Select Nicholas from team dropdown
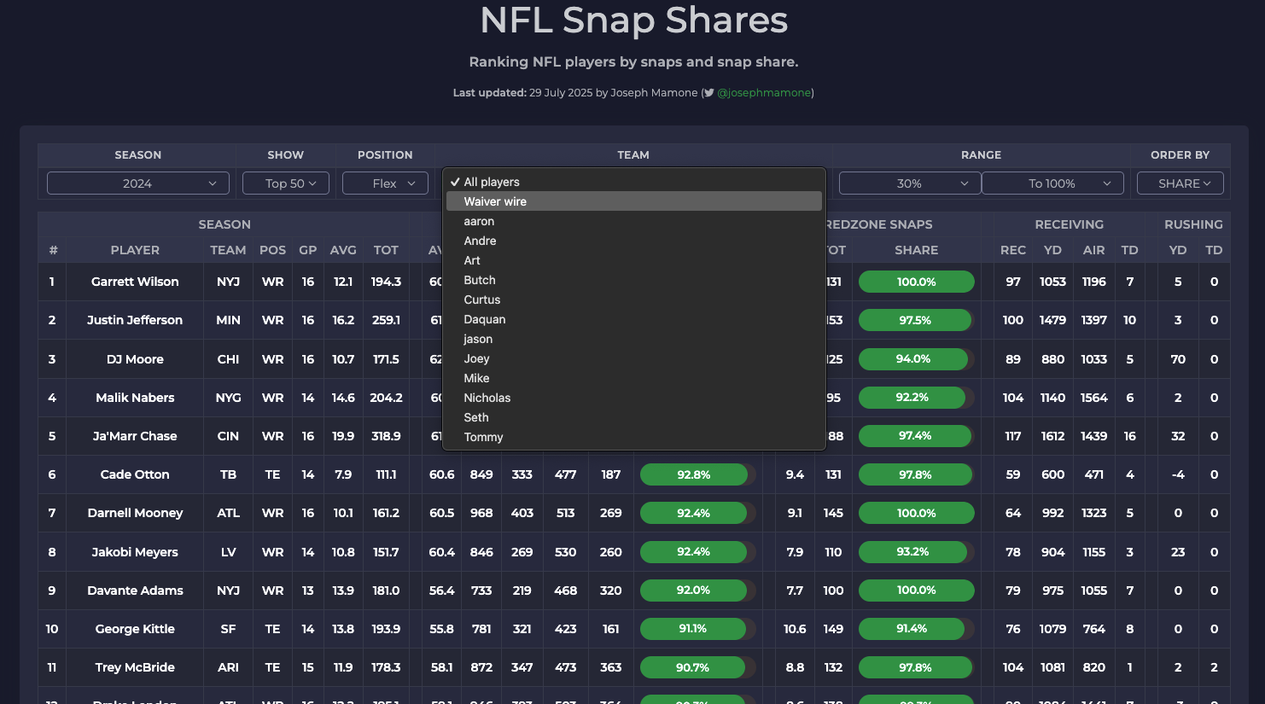 click(634, 398)
